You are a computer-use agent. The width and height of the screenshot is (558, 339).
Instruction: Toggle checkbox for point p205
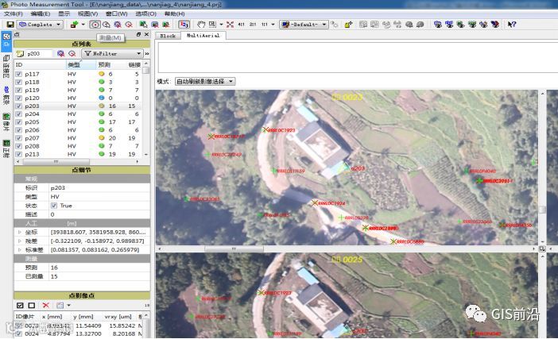(18, 122)
